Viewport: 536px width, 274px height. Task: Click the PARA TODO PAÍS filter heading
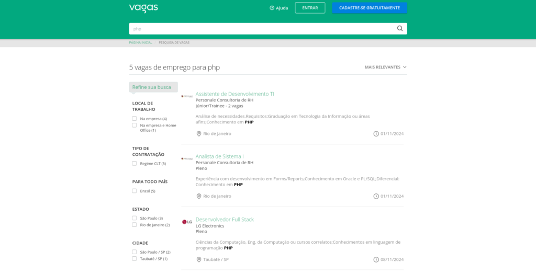pos(150,181)
